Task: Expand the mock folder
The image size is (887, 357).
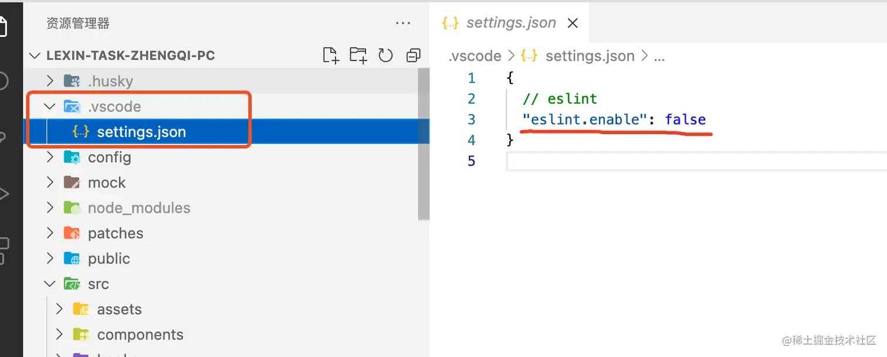Action: pos(50,183)
